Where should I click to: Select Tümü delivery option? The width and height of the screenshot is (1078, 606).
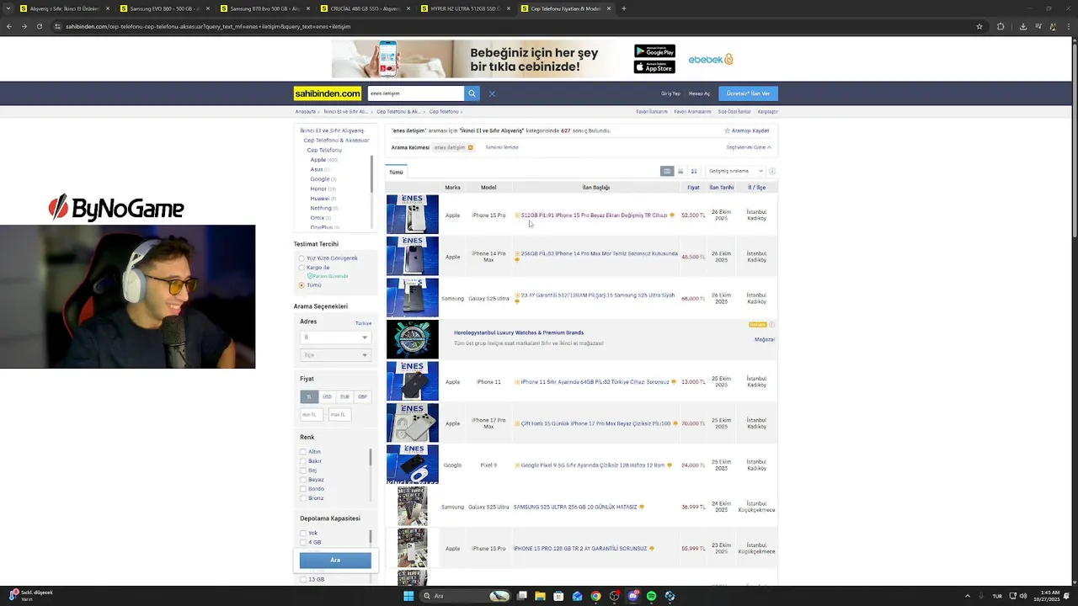tap(302, 285)
